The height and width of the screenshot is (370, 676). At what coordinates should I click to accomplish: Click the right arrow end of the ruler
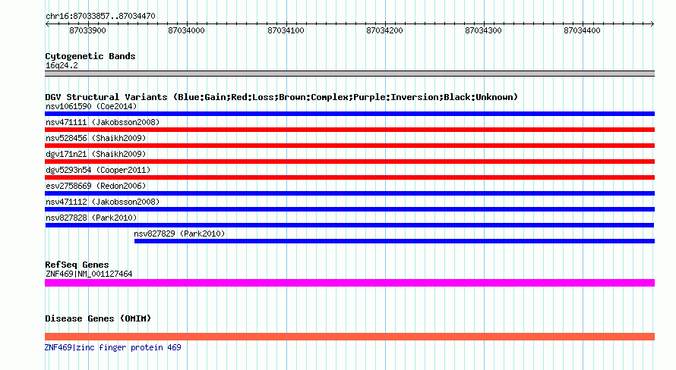(652, 24)
